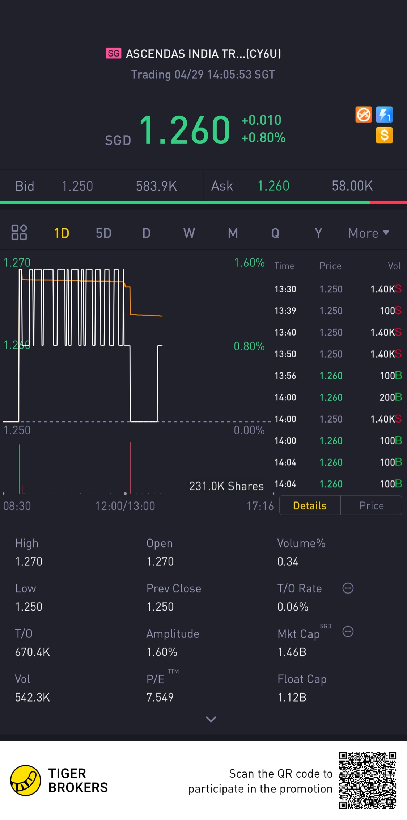The height and width of the screenshot is (820, 407).
Task: Tap the promotion QR code
Action: [368, 780]
